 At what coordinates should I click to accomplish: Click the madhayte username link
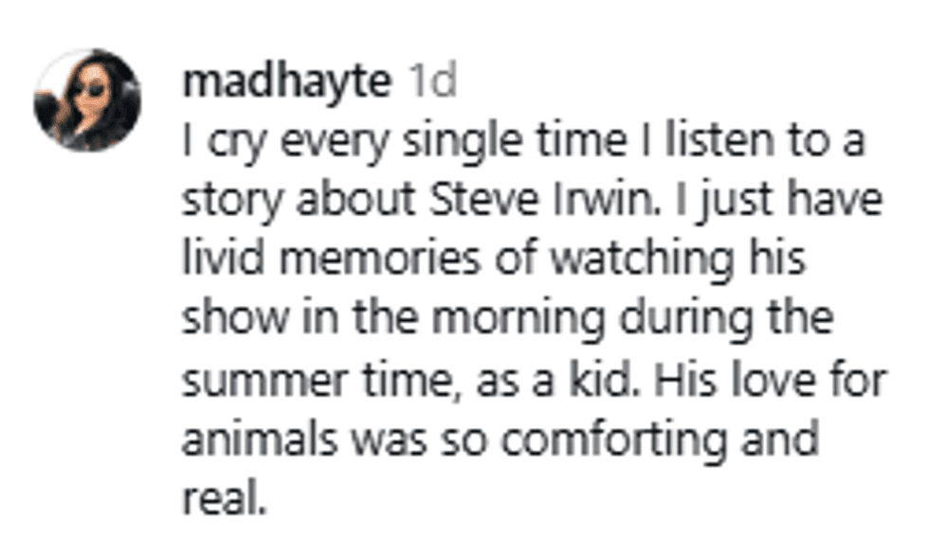(286, 81)
